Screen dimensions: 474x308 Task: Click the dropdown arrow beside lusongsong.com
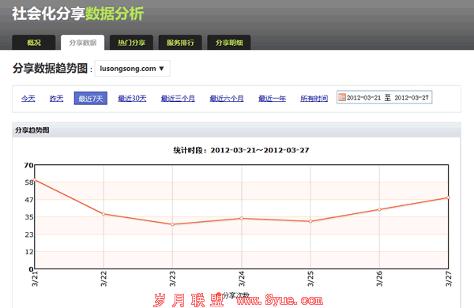pyautogui.click(x=161, y=68)
